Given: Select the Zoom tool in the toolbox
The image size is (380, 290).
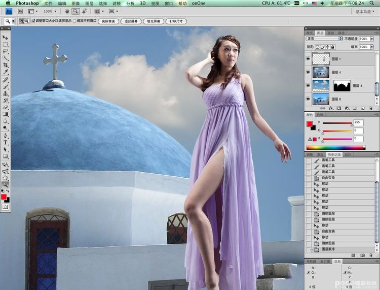Looking at the screenshot, I should click(5, 185).
